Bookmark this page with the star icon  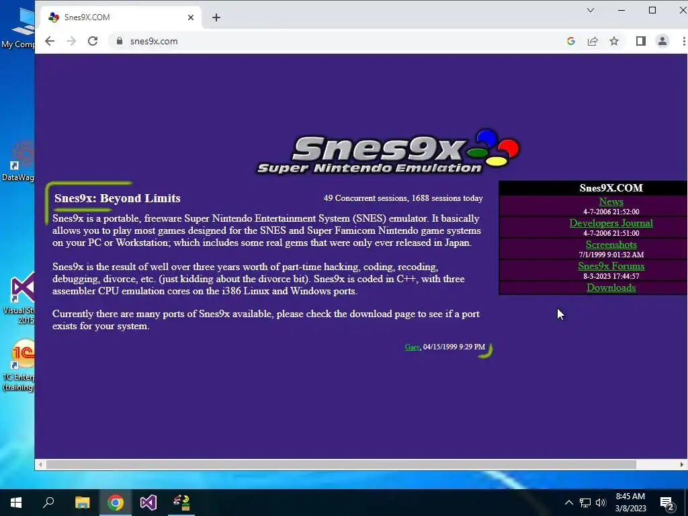[614, 41]
